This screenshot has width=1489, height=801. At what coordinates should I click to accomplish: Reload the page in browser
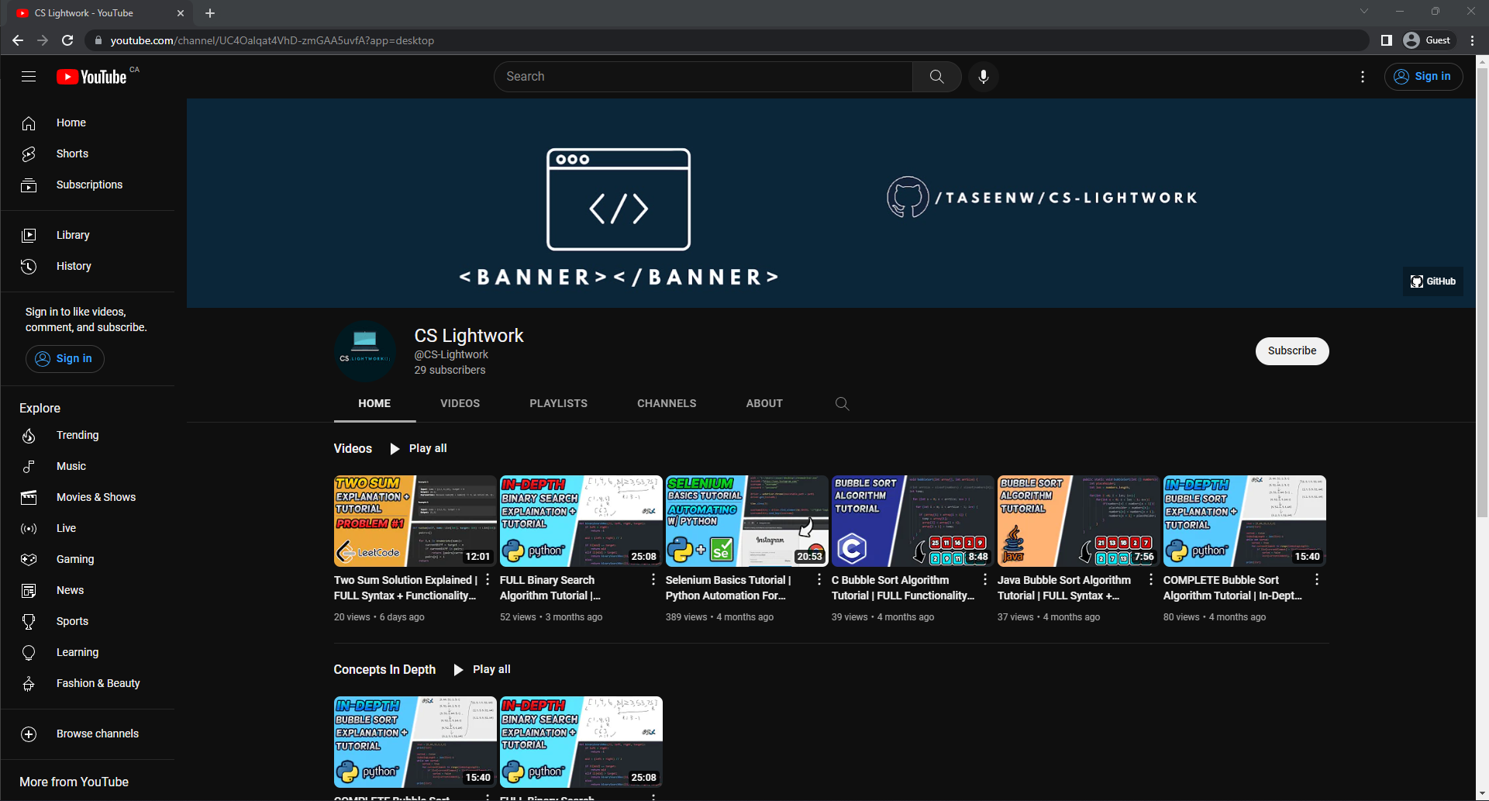(67, 40)
